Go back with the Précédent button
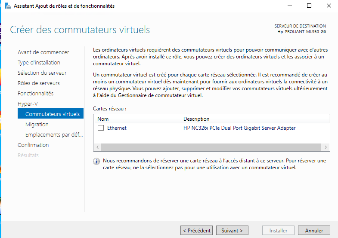Viewport: 338px width, 238px height. (x=196, y=231)
